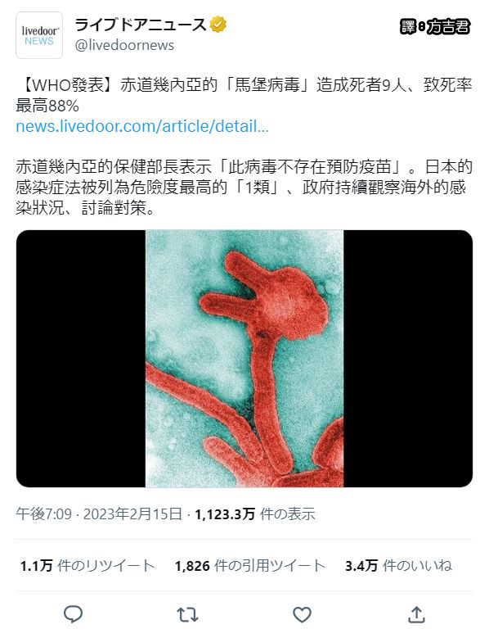Screen dimensions: 489x638
Task: View the 3.4万 likes list
Action: pyautogui.click(x=398, y=566)
